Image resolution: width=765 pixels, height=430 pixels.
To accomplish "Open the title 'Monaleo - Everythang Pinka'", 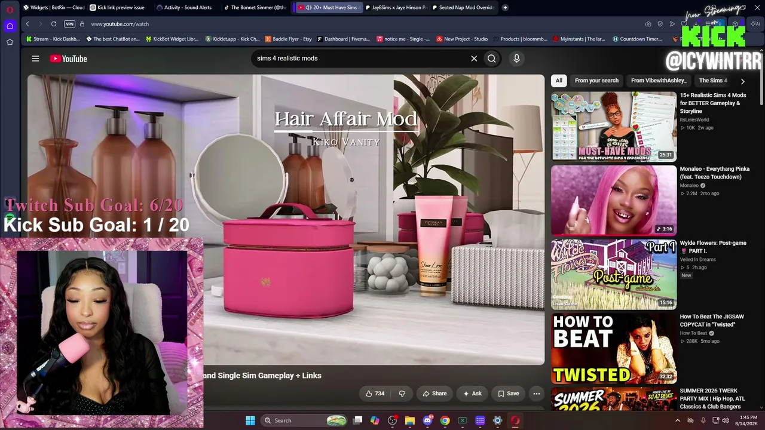I will point(714,173).
